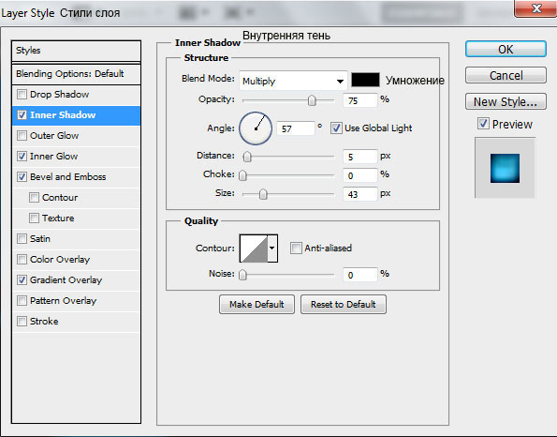The height and width of the screenshot is (437, 557).
Task: Click the Distance slider handle
Action: [x=247, y=157]
